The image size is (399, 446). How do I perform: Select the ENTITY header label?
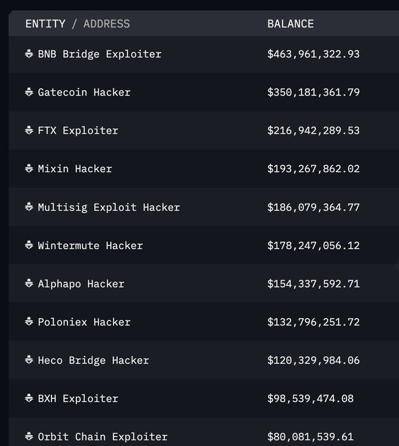click(x=45, y=24)
